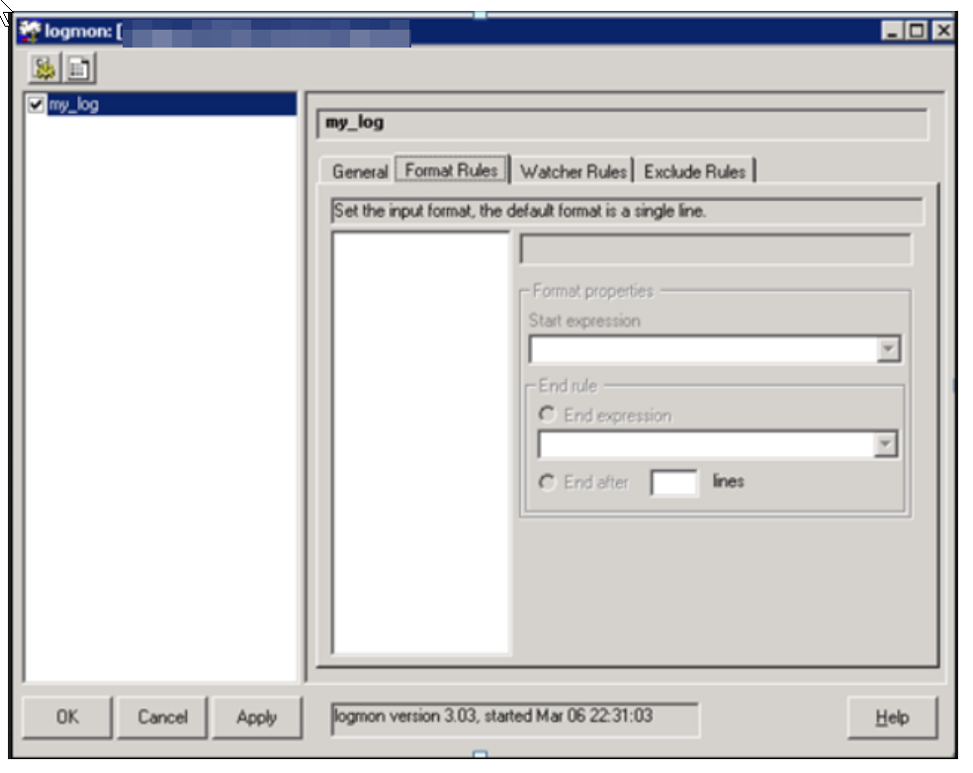Image resolution: width=973 pixels, height=773 pixels.
Task: Click the second toolbar document icon
Action: 78,68
